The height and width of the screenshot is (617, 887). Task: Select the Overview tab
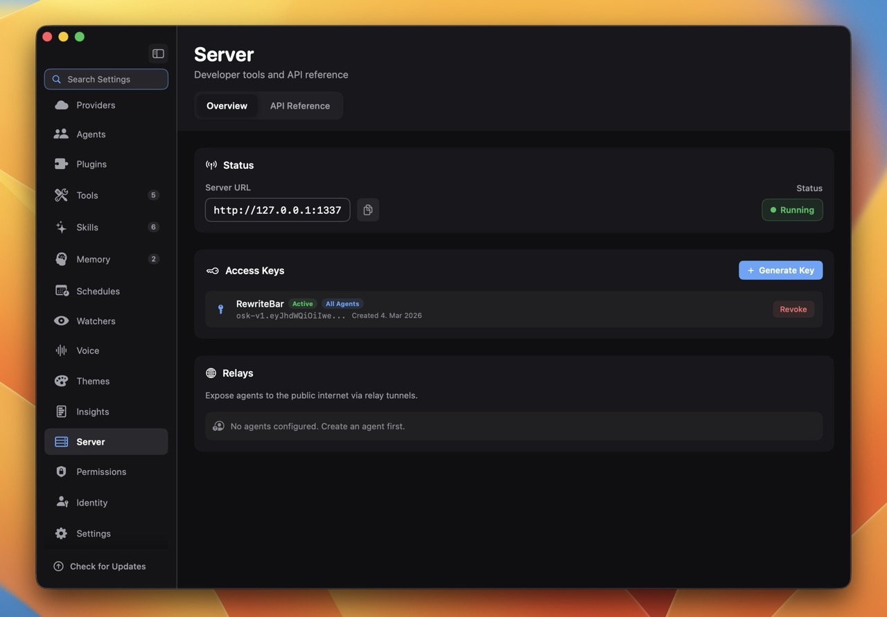tap(227, 105)
